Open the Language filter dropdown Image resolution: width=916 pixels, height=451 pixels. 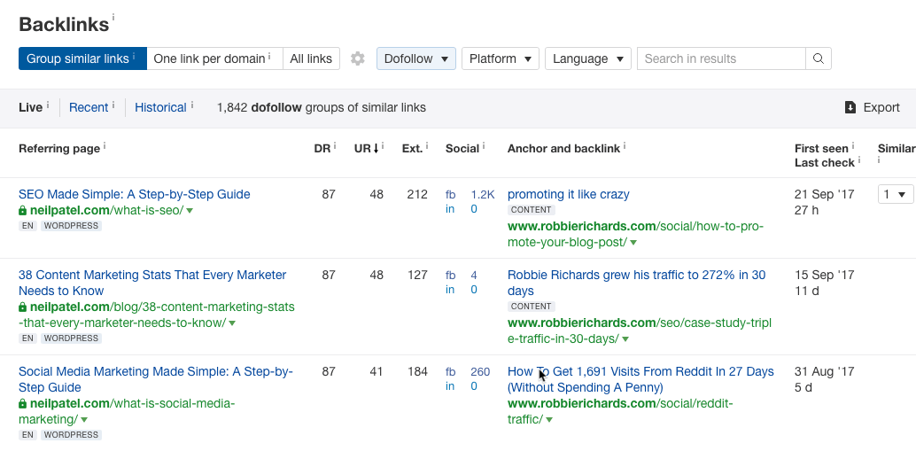(588, 58)
